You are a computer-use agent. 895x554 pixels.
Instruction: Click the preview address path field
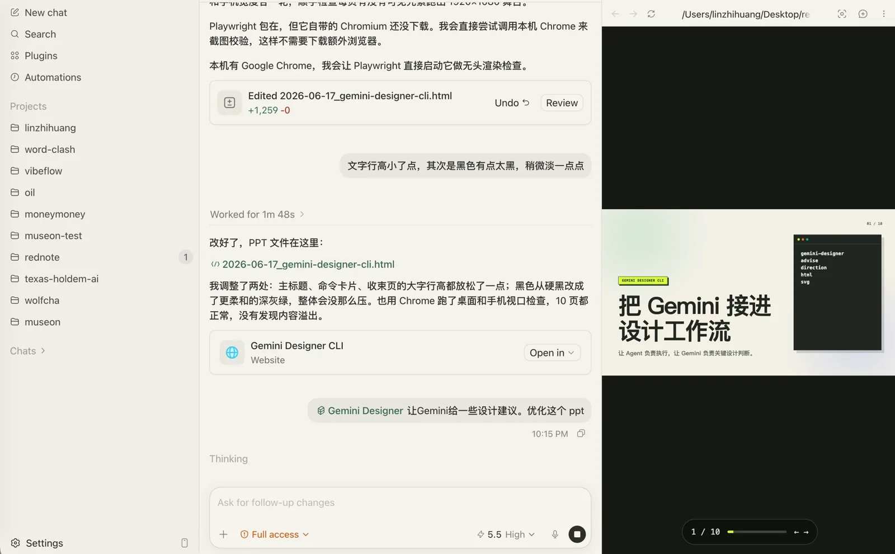click(745, 14)
